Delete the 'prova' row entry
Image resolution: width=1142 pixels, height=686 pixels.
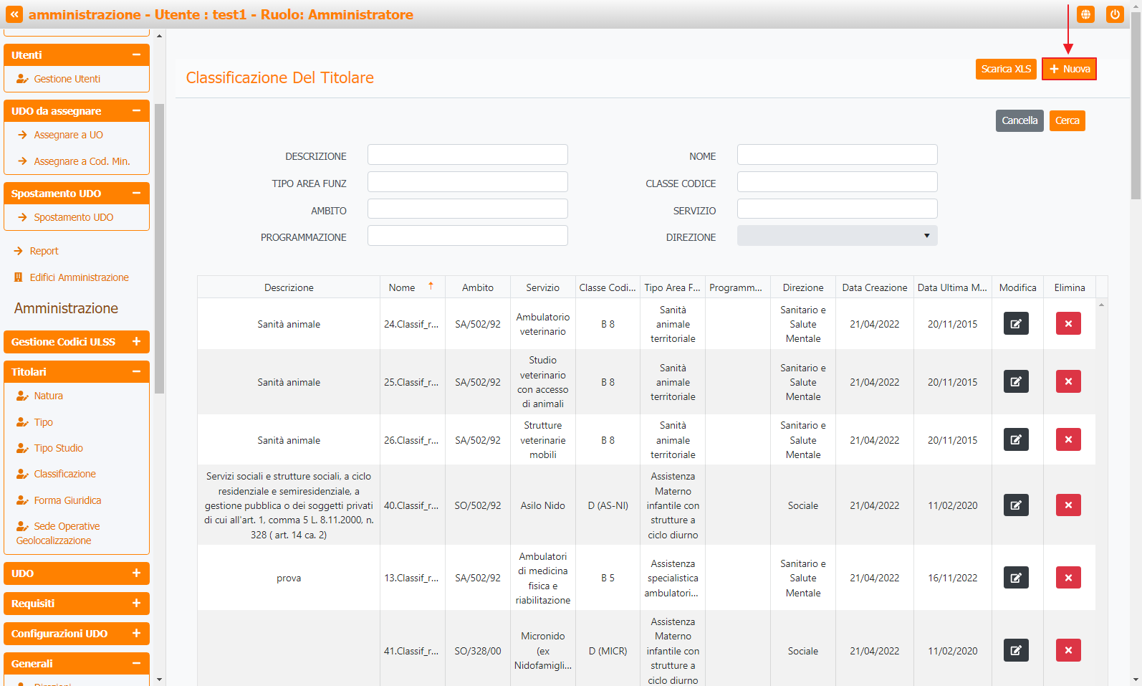1067,578
